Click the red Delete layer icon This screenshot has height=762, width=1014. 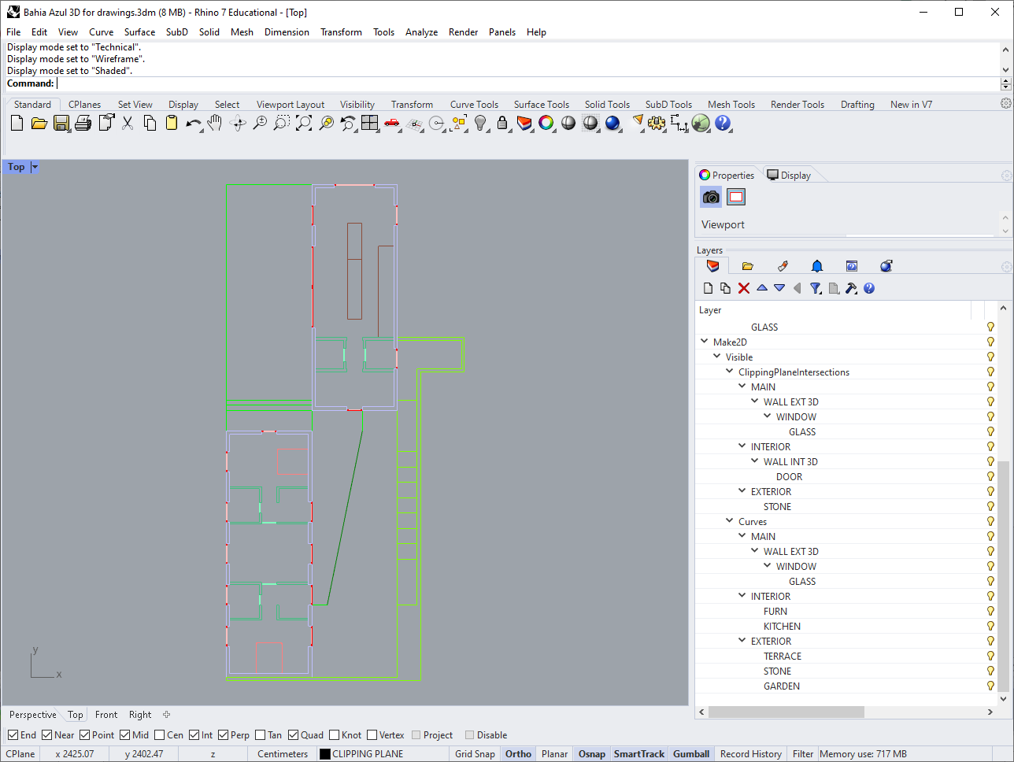click(744, 288)
